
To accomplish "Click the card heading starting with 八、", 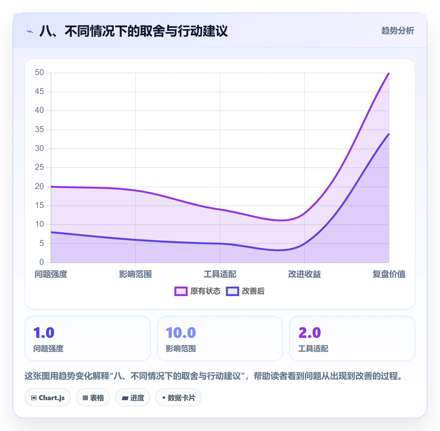I will point(134,31).
